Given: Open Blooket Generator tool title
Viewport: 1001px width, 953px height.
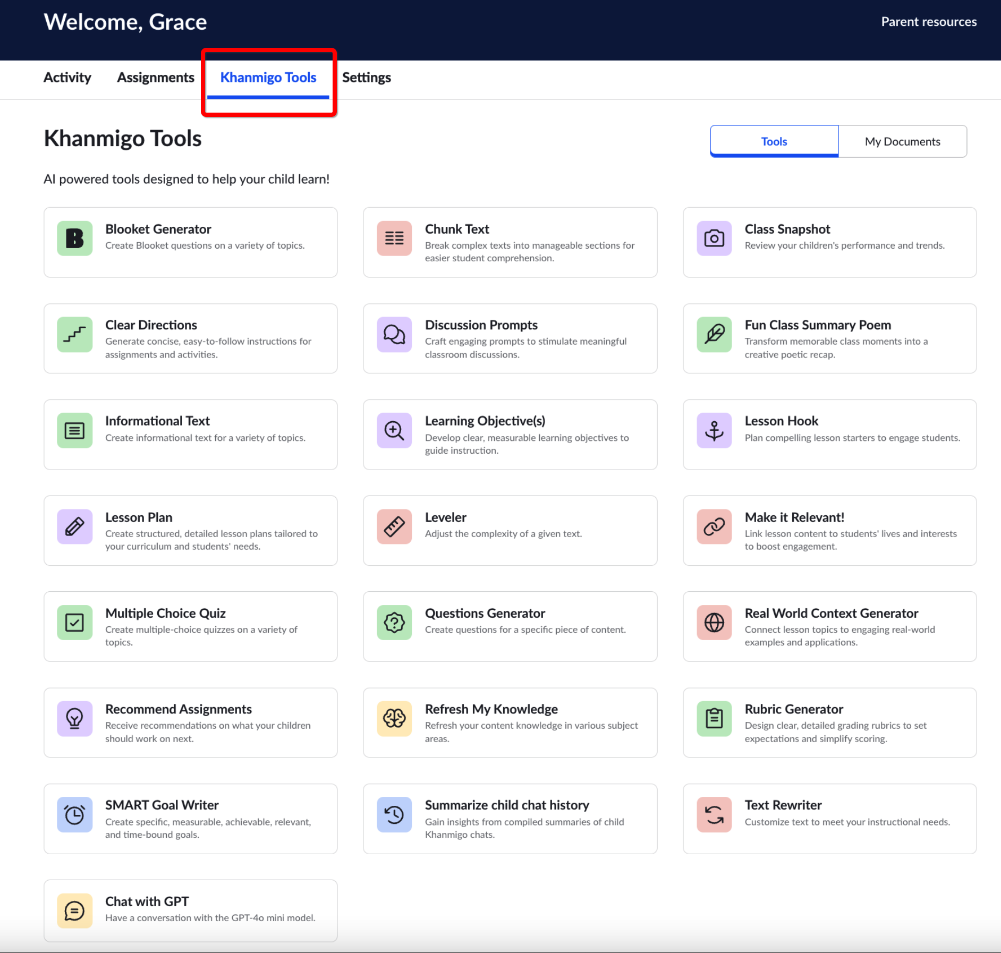Looking at the screenshot, I should point(158,229).
